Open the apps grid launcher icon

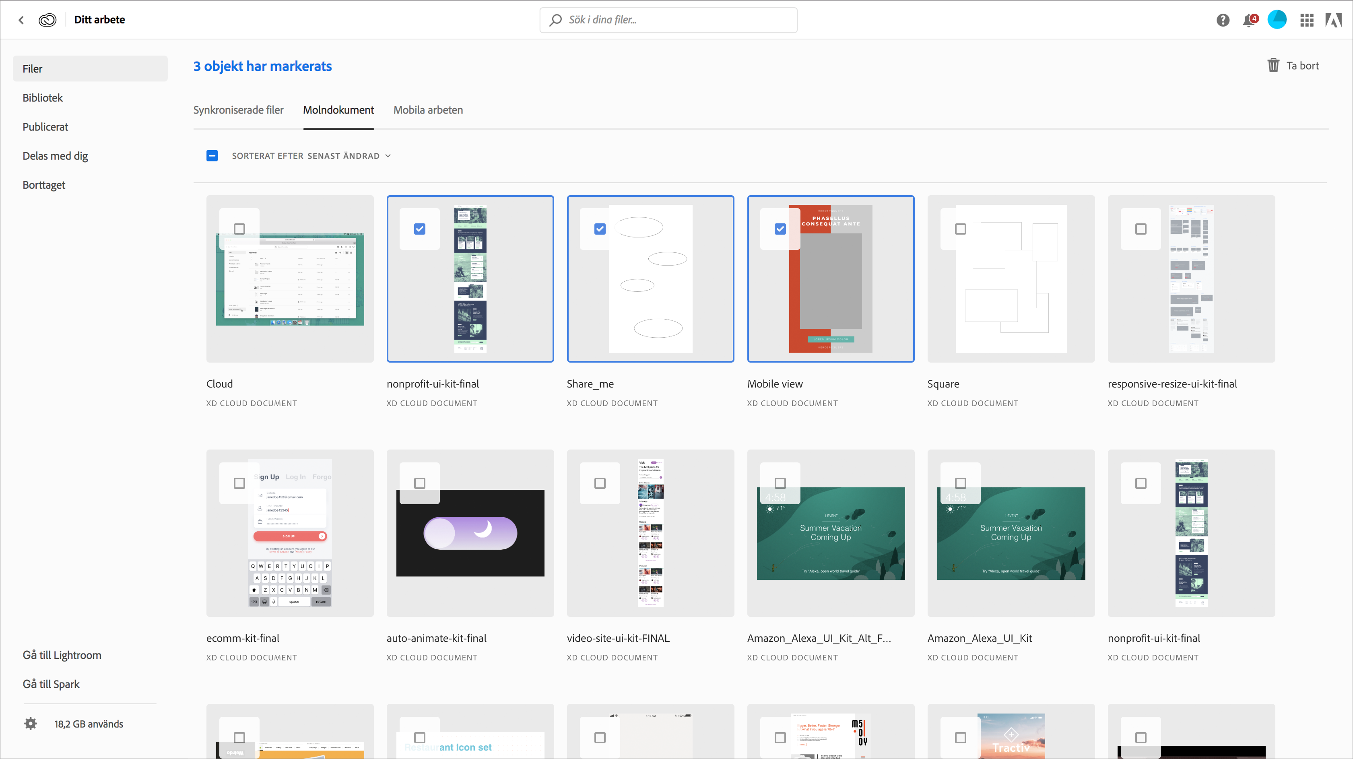[x=1307, y=20]
